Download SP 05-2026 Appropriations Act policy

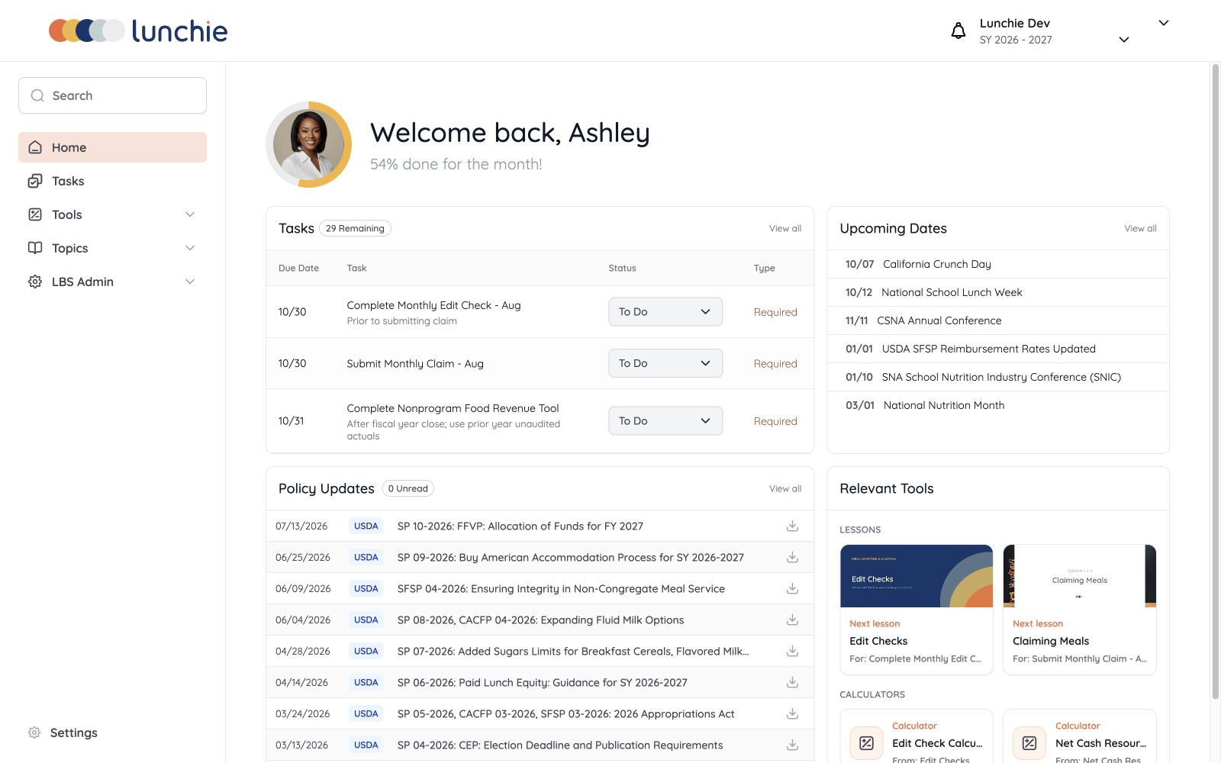(x=792, y=713)
